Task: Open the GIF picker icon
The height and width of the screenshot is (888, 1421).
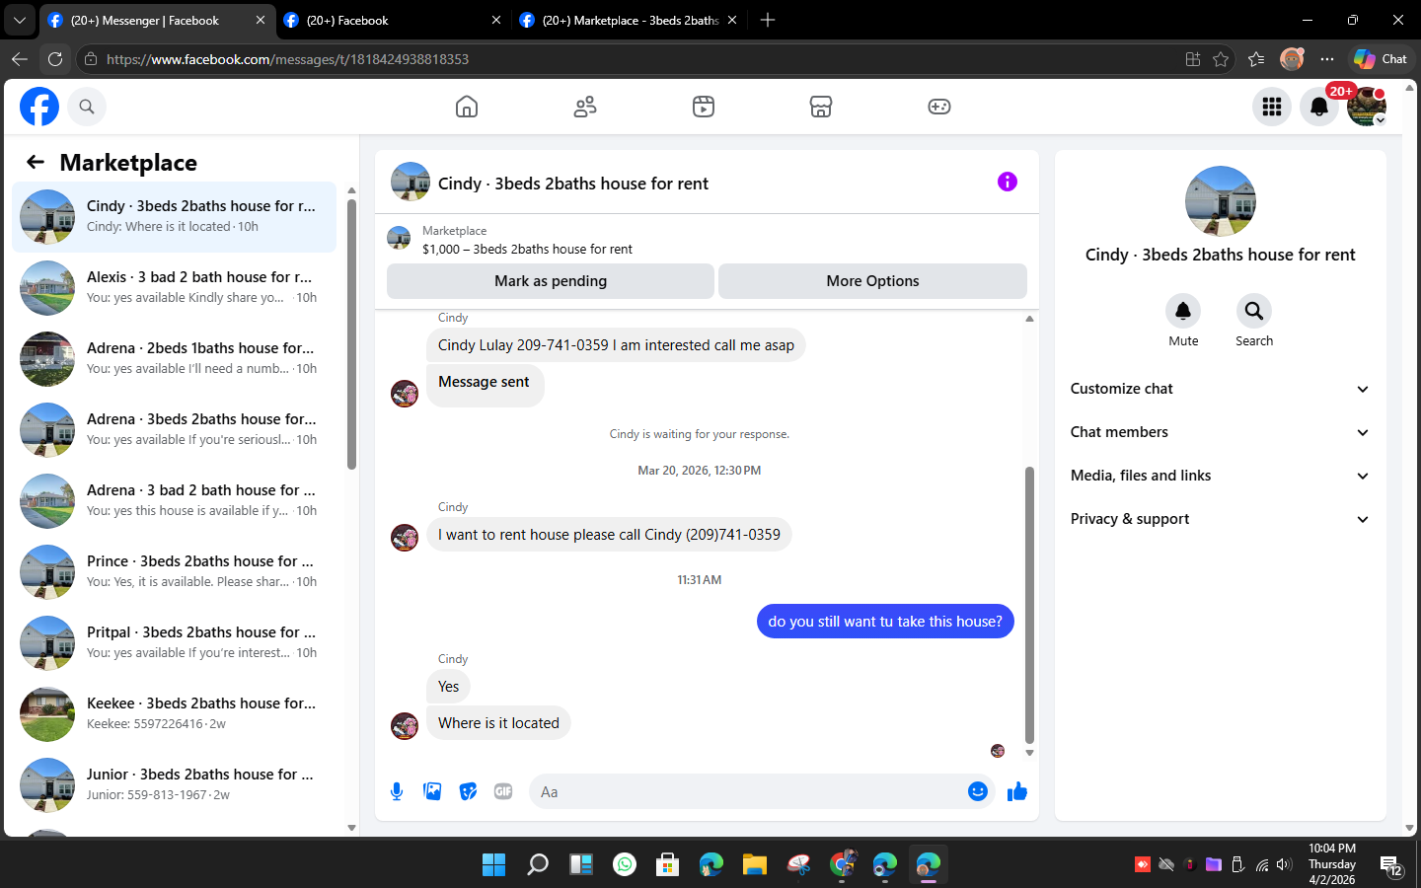Action: pyautogui.click(x=503, y=791)
